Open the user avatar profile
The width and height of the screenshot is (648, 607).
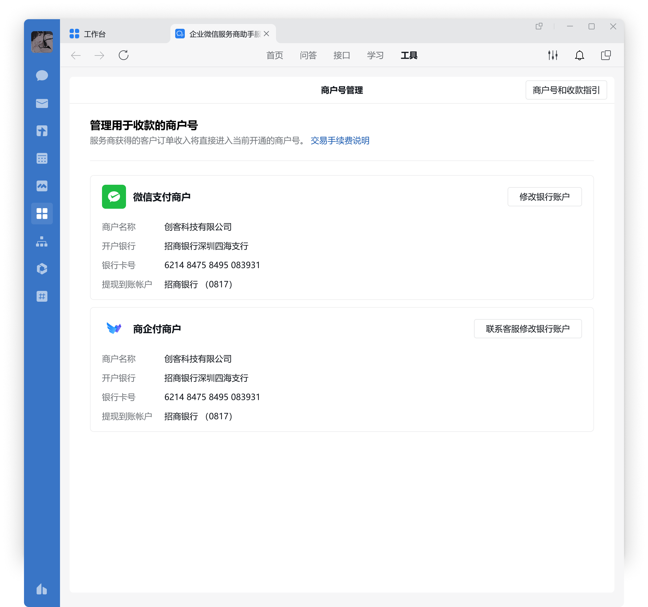[x=42, y=42]
